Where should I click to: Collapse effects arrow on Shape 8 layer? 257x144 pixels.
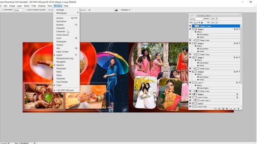coord(239,72)
